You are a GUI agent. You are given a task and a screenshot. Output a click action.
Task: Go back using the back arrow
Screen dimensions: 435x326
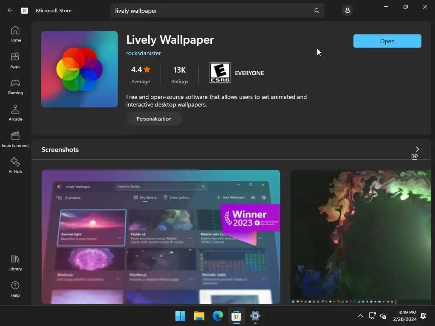click(10, 10)
